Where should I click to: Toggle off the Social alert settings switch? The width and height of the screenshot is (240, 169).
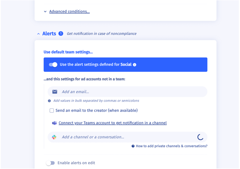click(x=53, y=65)
